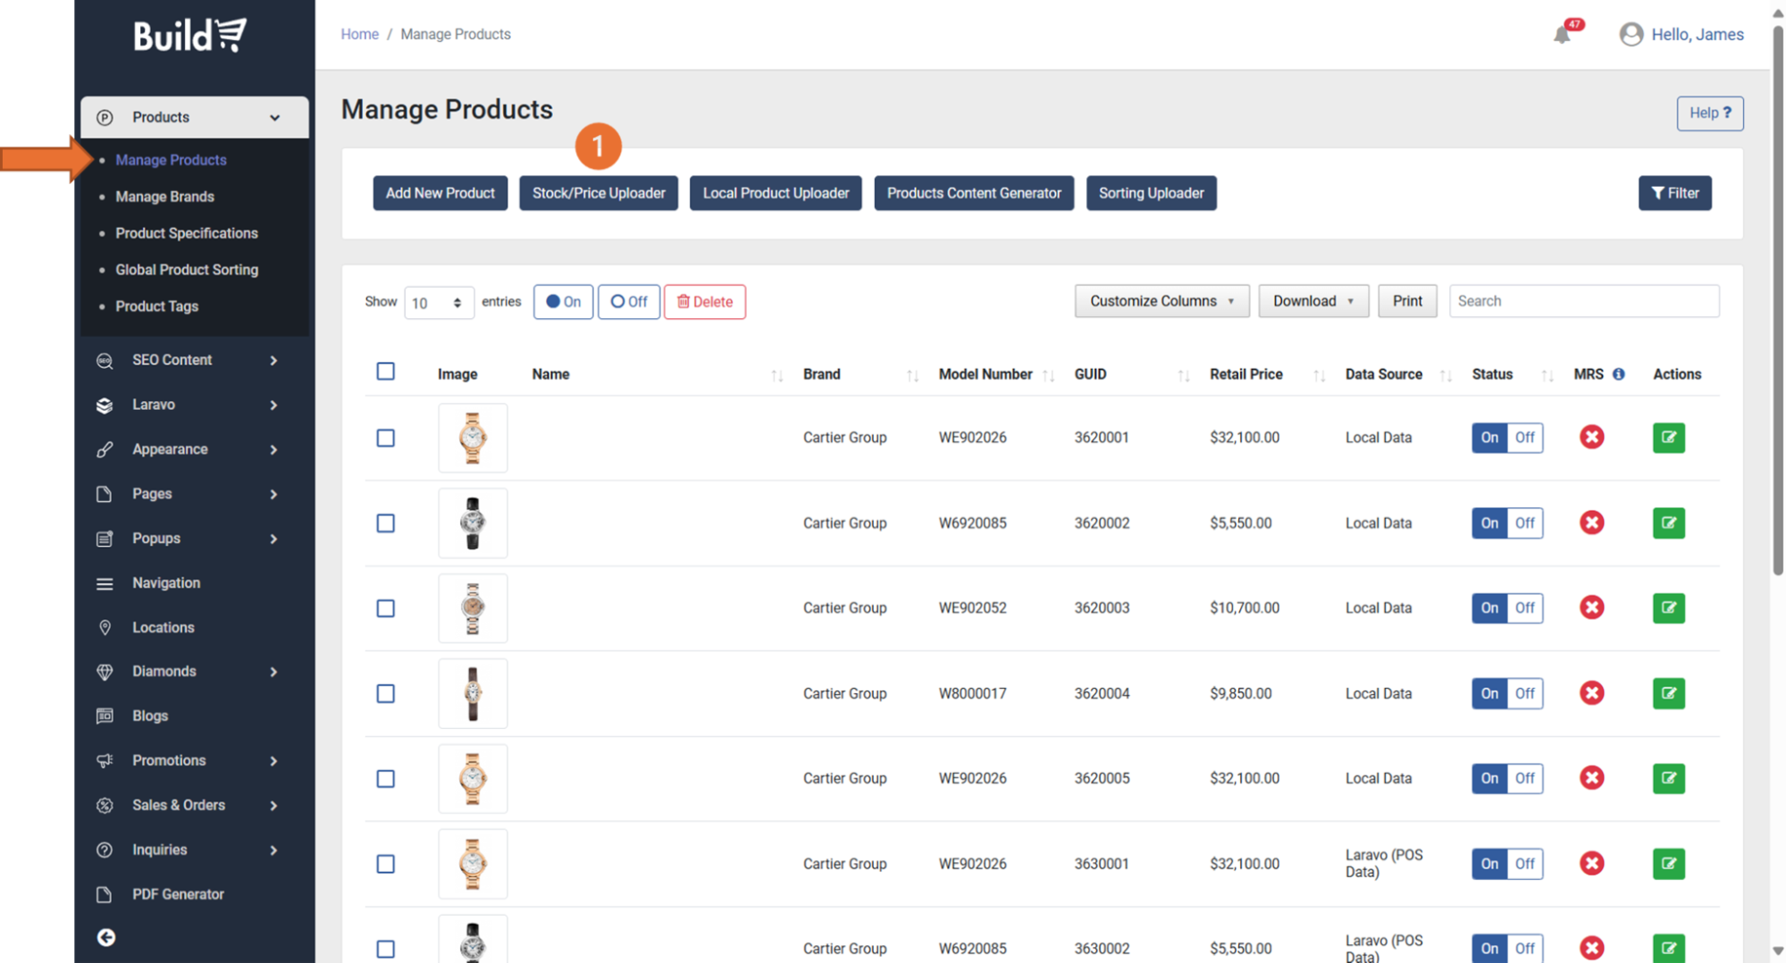Click the Locations pin icon in sidebar
The width and height of the screenshot is (1786, 963).
pos(105,627)
